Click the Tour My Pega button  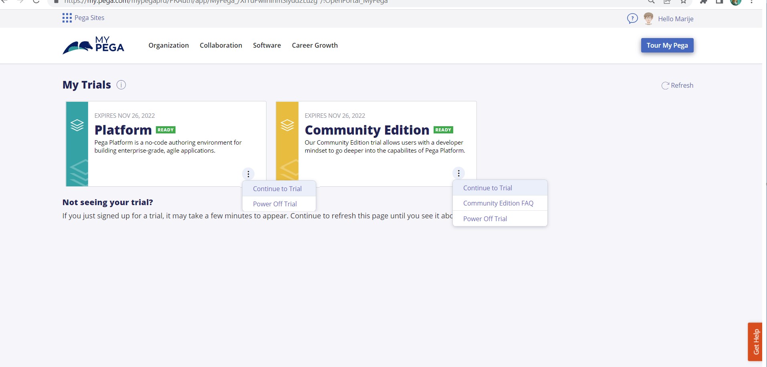667,45
